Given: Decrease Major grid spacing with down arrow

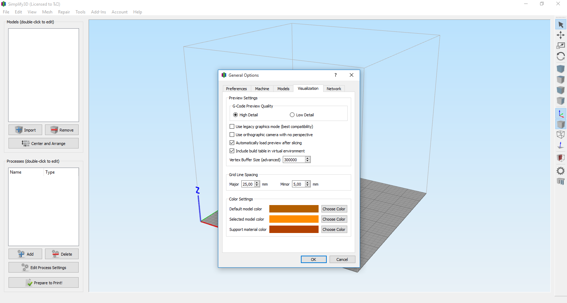Looking at the screenshot, I should 257,186.
